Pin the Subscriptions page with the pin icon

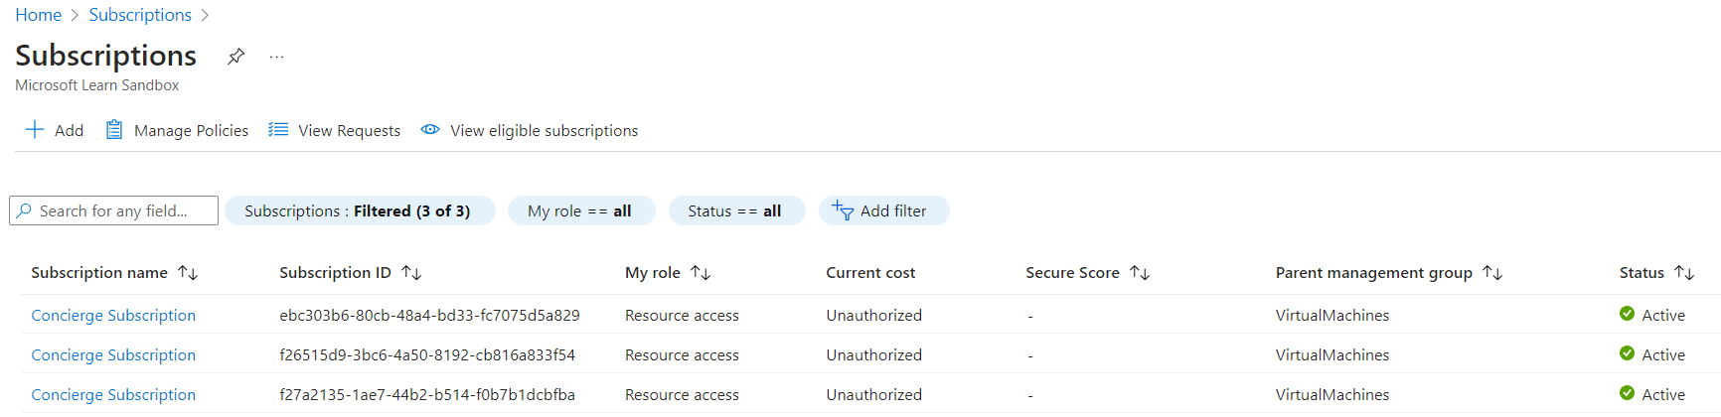[235, 57]
